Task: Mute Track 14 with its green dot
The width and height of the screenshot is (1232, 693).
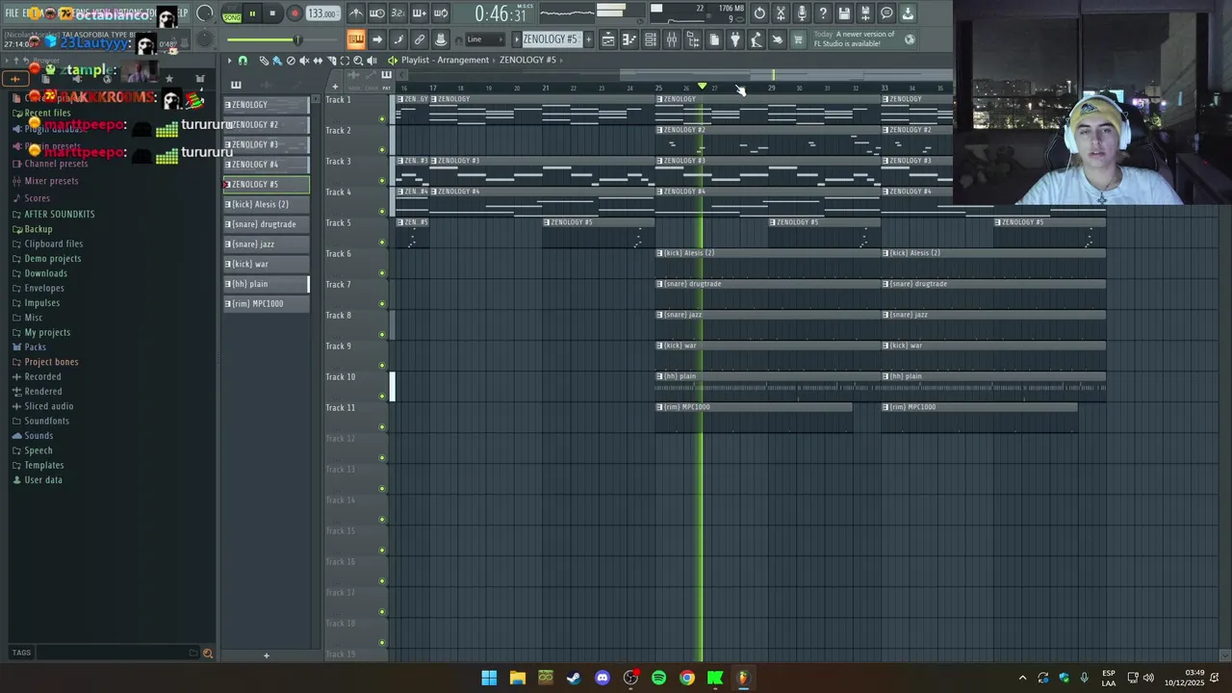Action: point(382,520)
